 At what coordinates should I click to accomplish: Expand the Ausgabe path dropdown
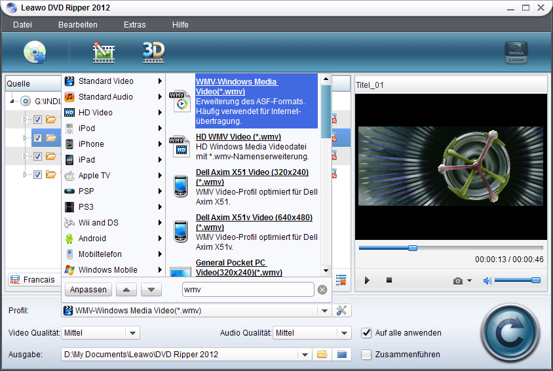point(305,355)
